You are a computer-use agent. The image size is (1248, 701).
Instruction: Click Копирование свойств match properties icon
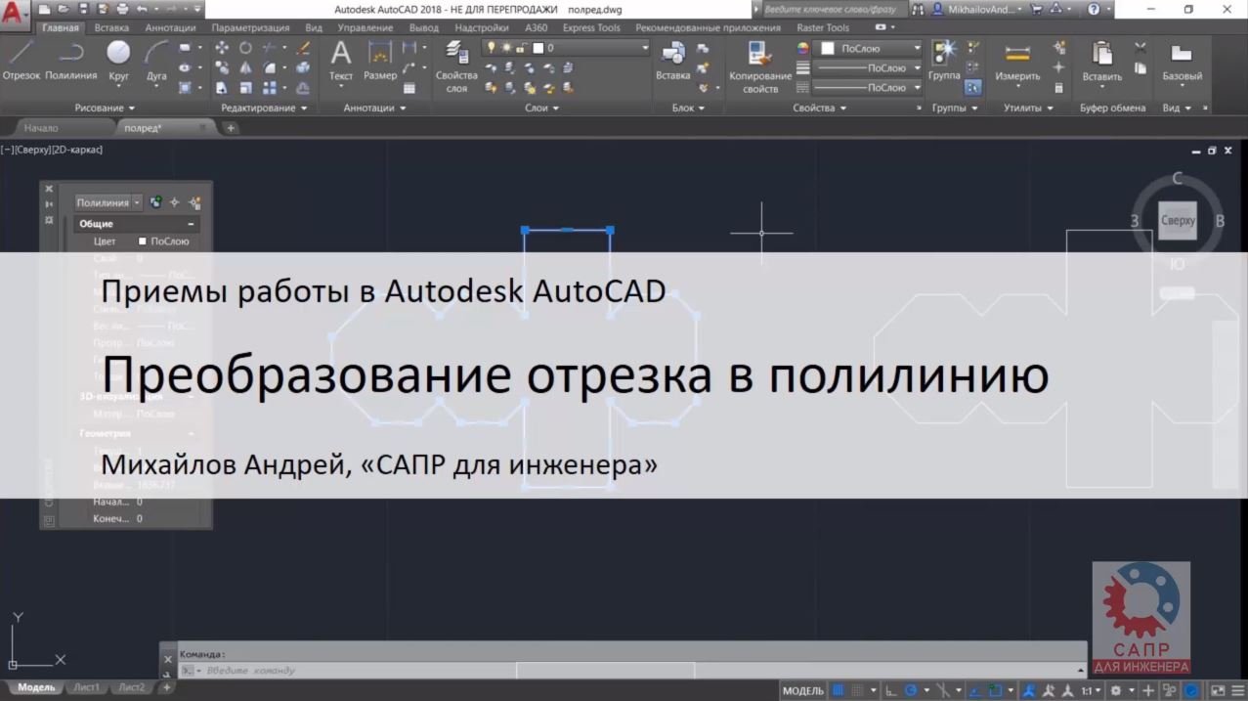(759, 66)
